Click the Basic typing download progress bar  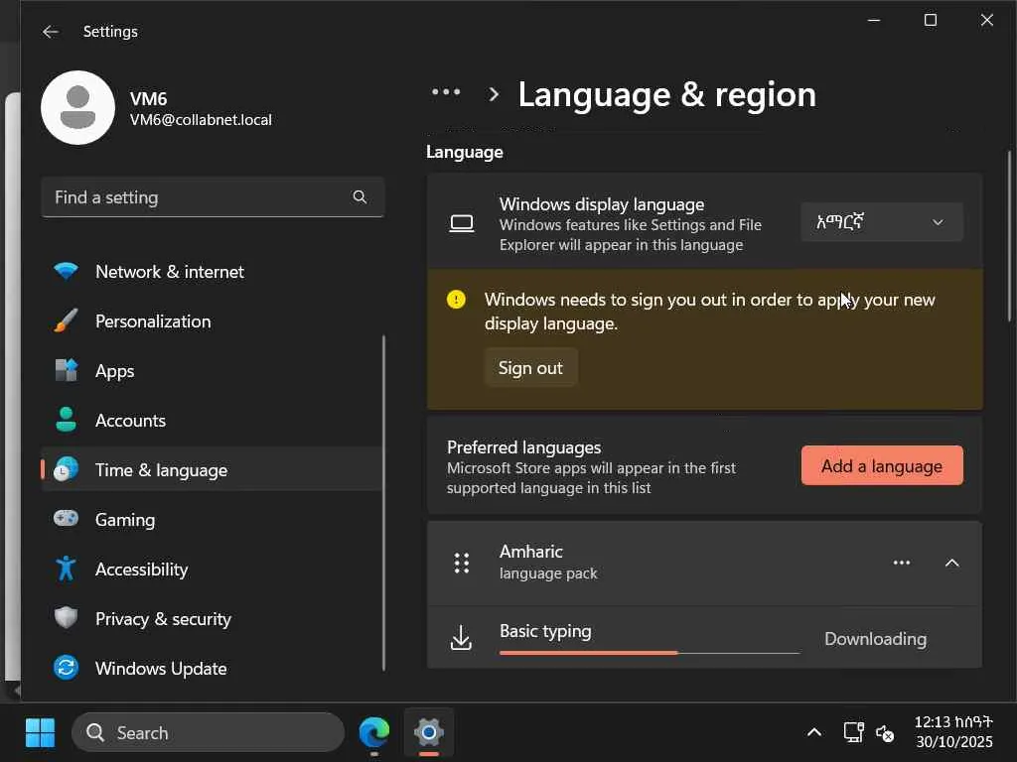click(650, 653)
